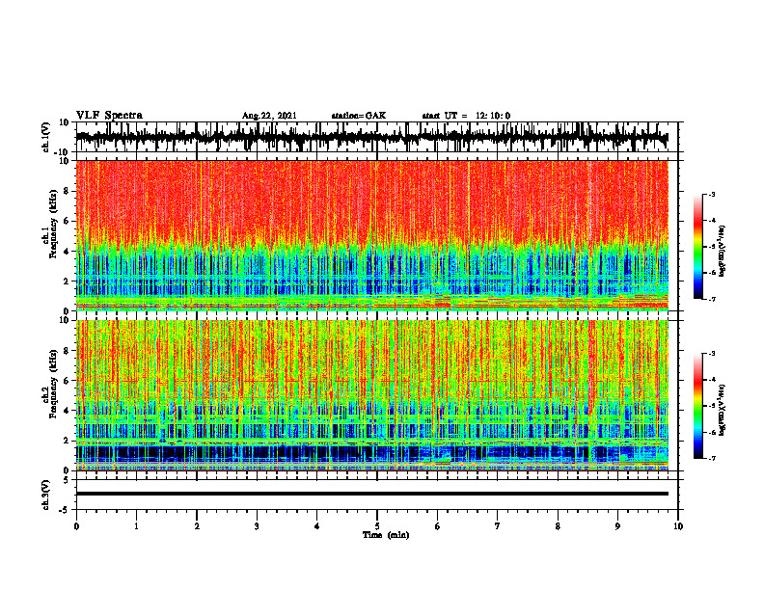The height and width of the screenshot is (590, 764).
Task: Click the flat black ch.3 trace line
Action: point(371,494)
